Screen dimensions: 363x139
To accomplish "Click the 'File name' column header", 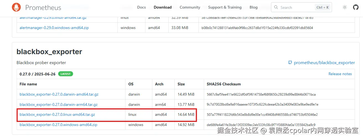I will 28,84.
